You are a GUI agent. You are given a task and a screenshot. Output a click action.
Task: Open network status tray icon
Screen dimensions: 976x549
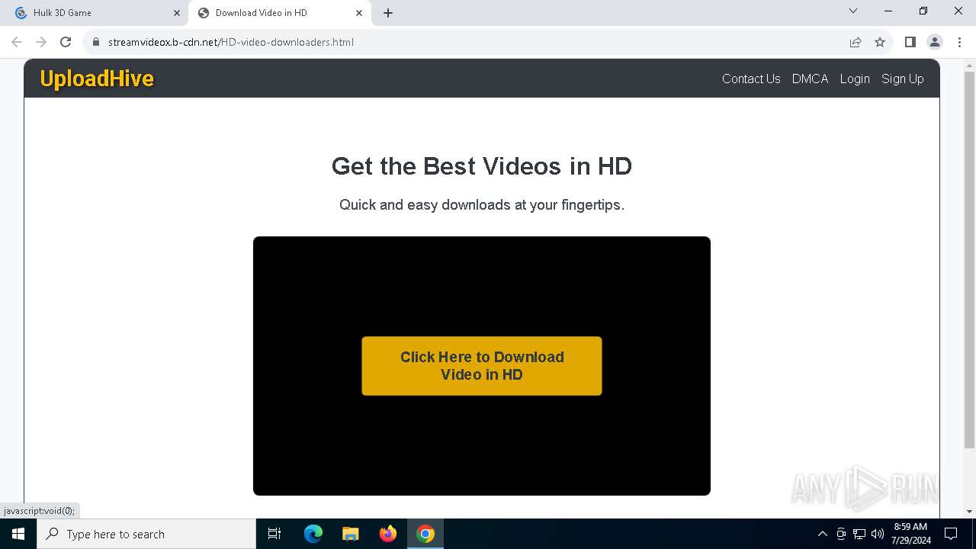point(859,534)
